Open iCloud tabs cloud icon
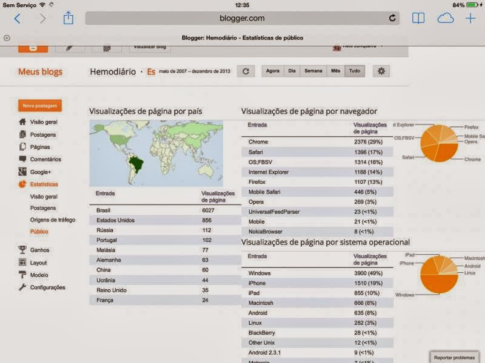 (x=446, y=18)
